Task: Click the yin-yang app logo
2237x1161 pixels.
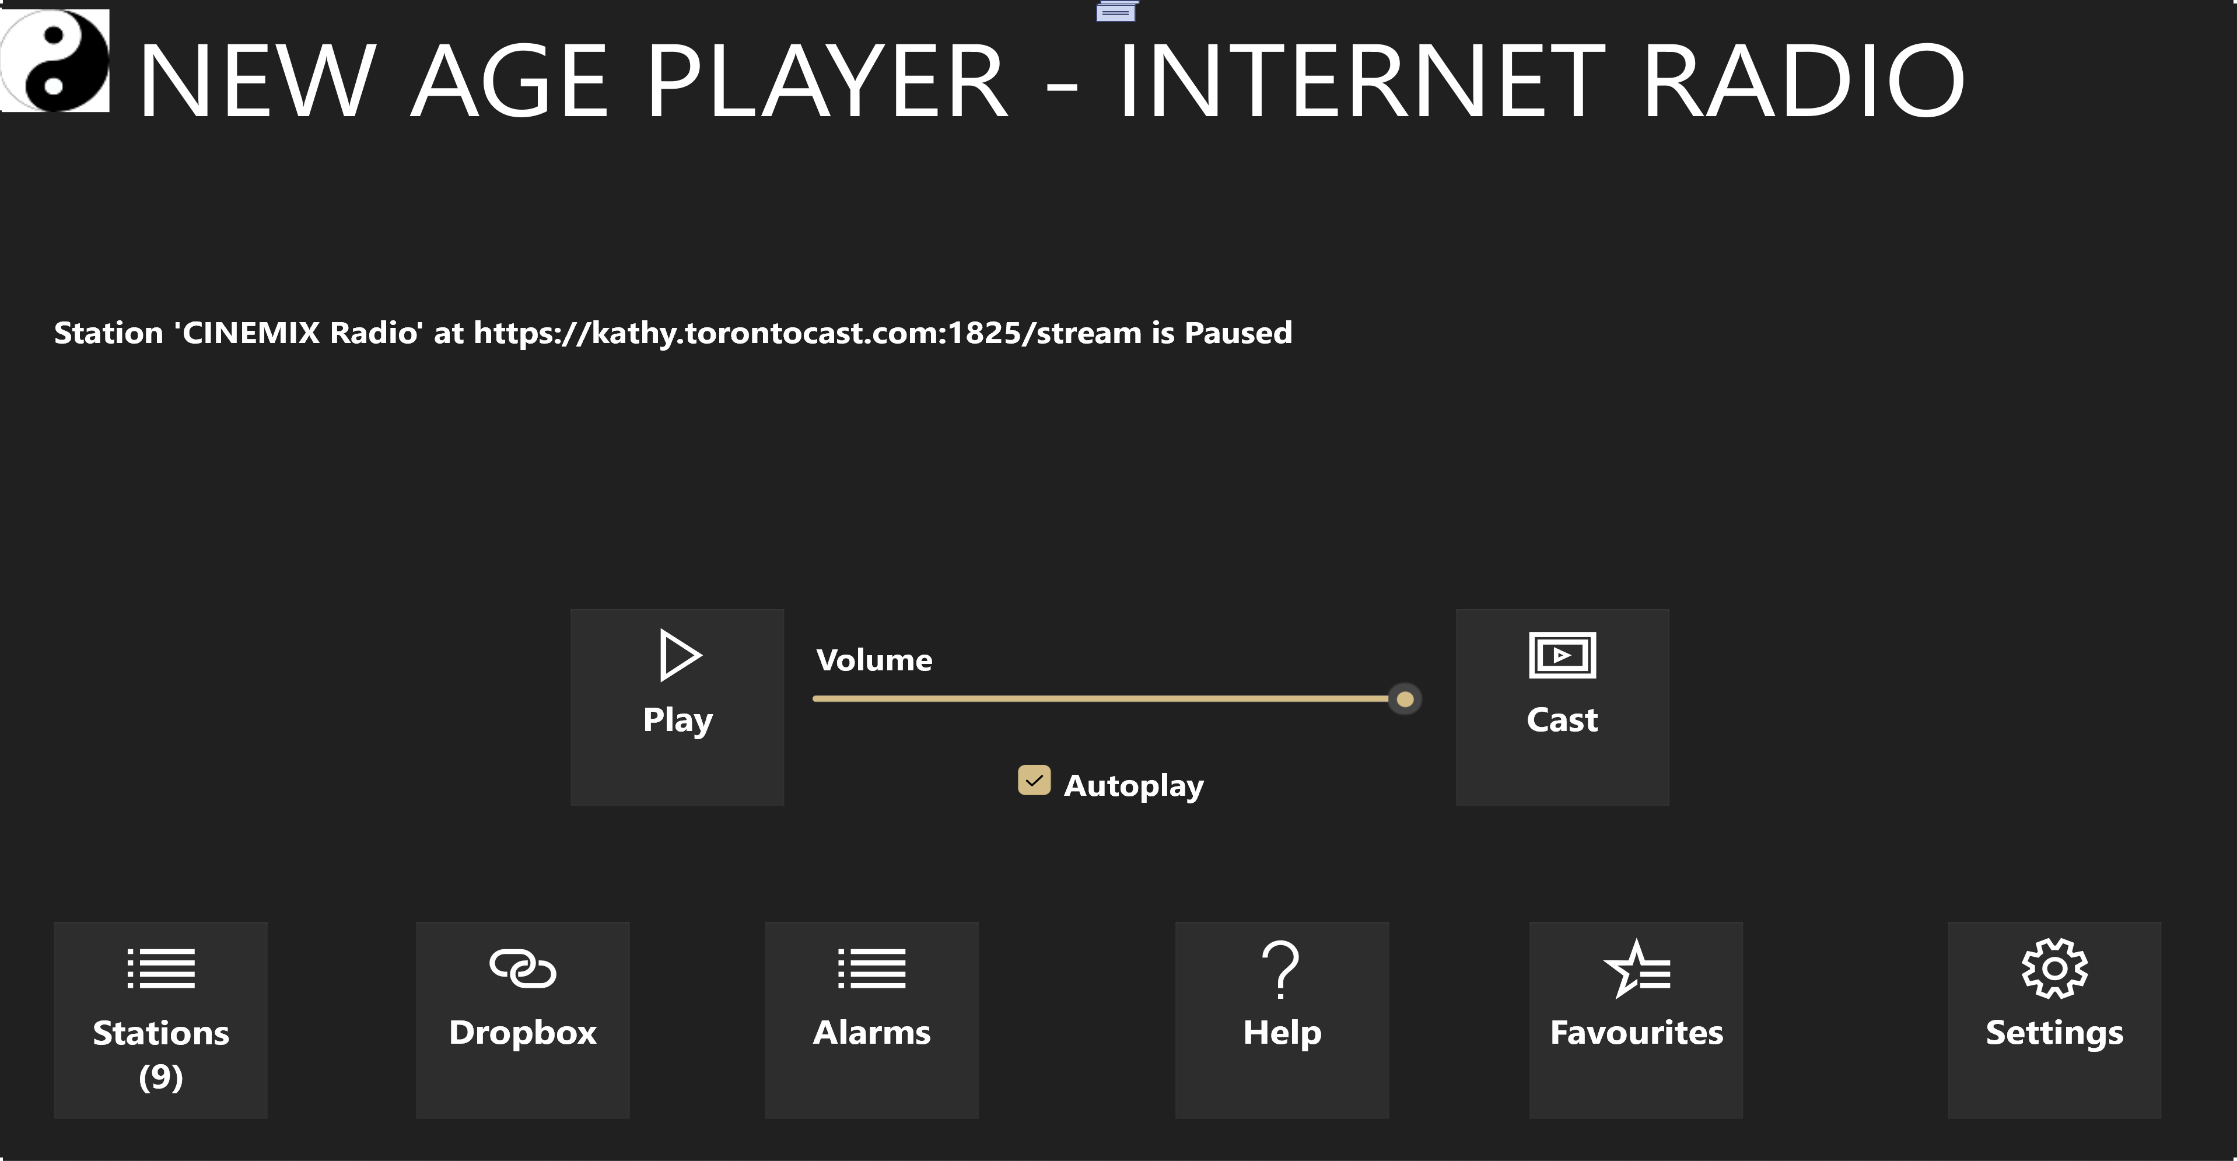Action: click(x=55, y=60)
